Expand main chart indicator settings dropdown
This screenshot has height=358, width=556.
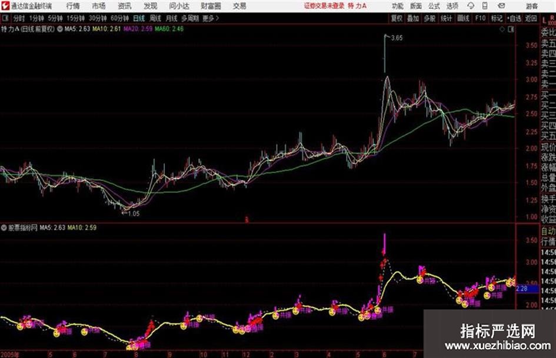pos(60,29)
